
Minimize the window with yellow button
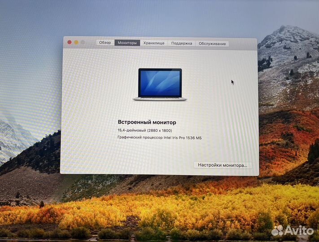pos(76,42)
